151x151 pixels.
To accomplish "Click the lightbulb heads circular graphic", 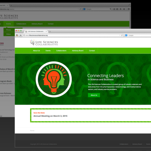I will click(54, 79).
